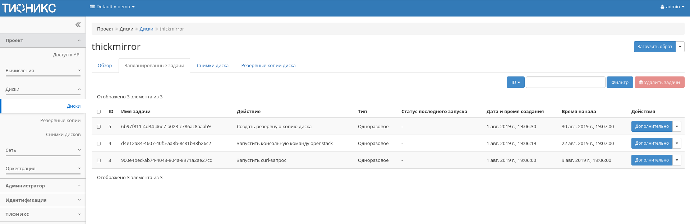Select all tasks with header checkbox
This screenshot has height=224, width=690.
tap(99, 112)
